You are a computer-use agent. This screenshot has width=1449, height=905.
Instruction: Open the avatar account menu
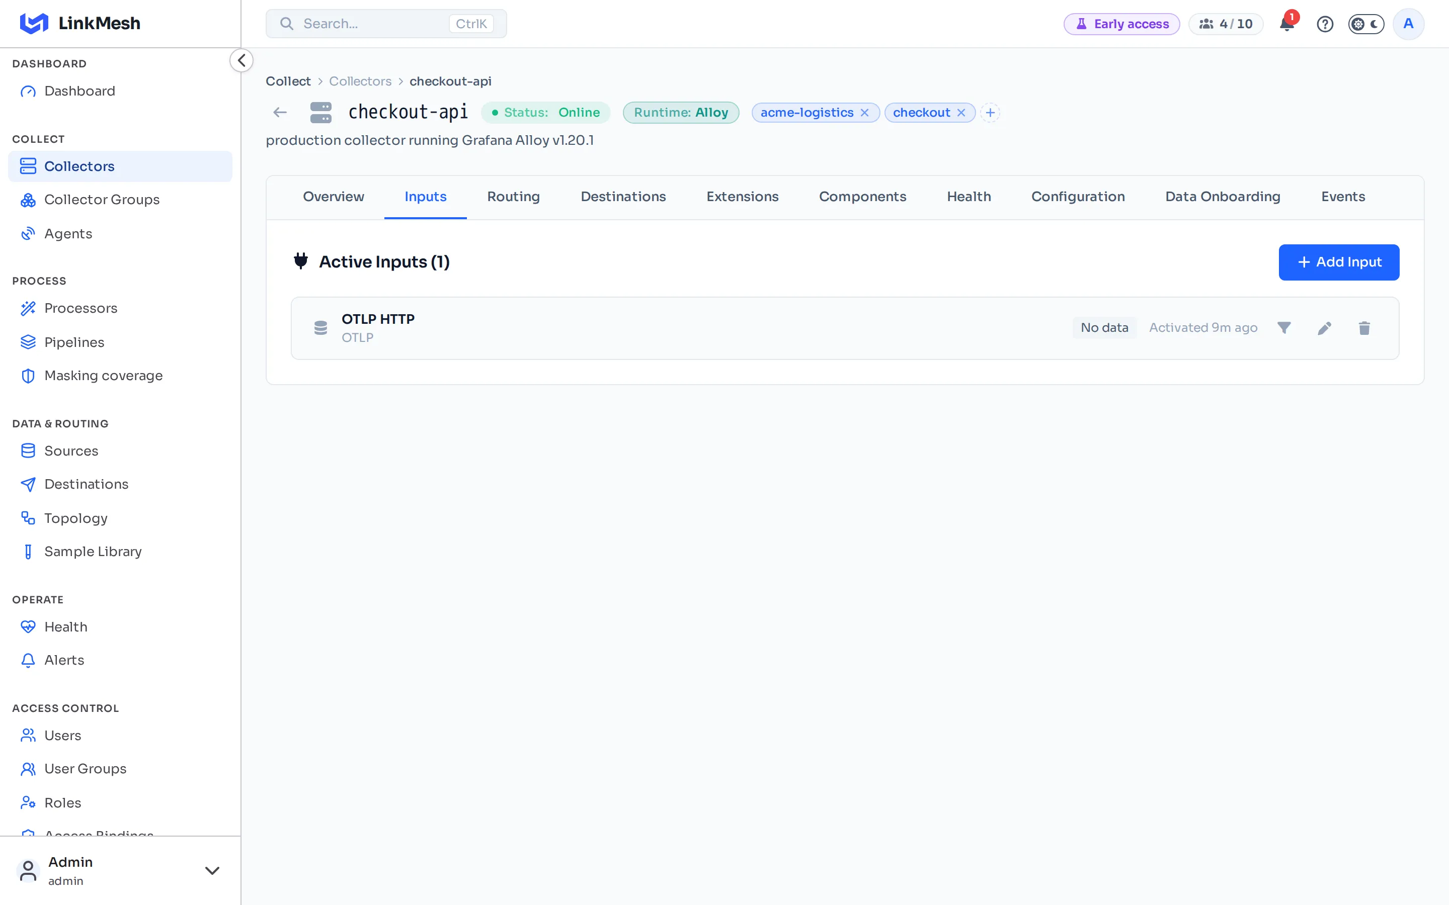click(x=1408, y=24)
